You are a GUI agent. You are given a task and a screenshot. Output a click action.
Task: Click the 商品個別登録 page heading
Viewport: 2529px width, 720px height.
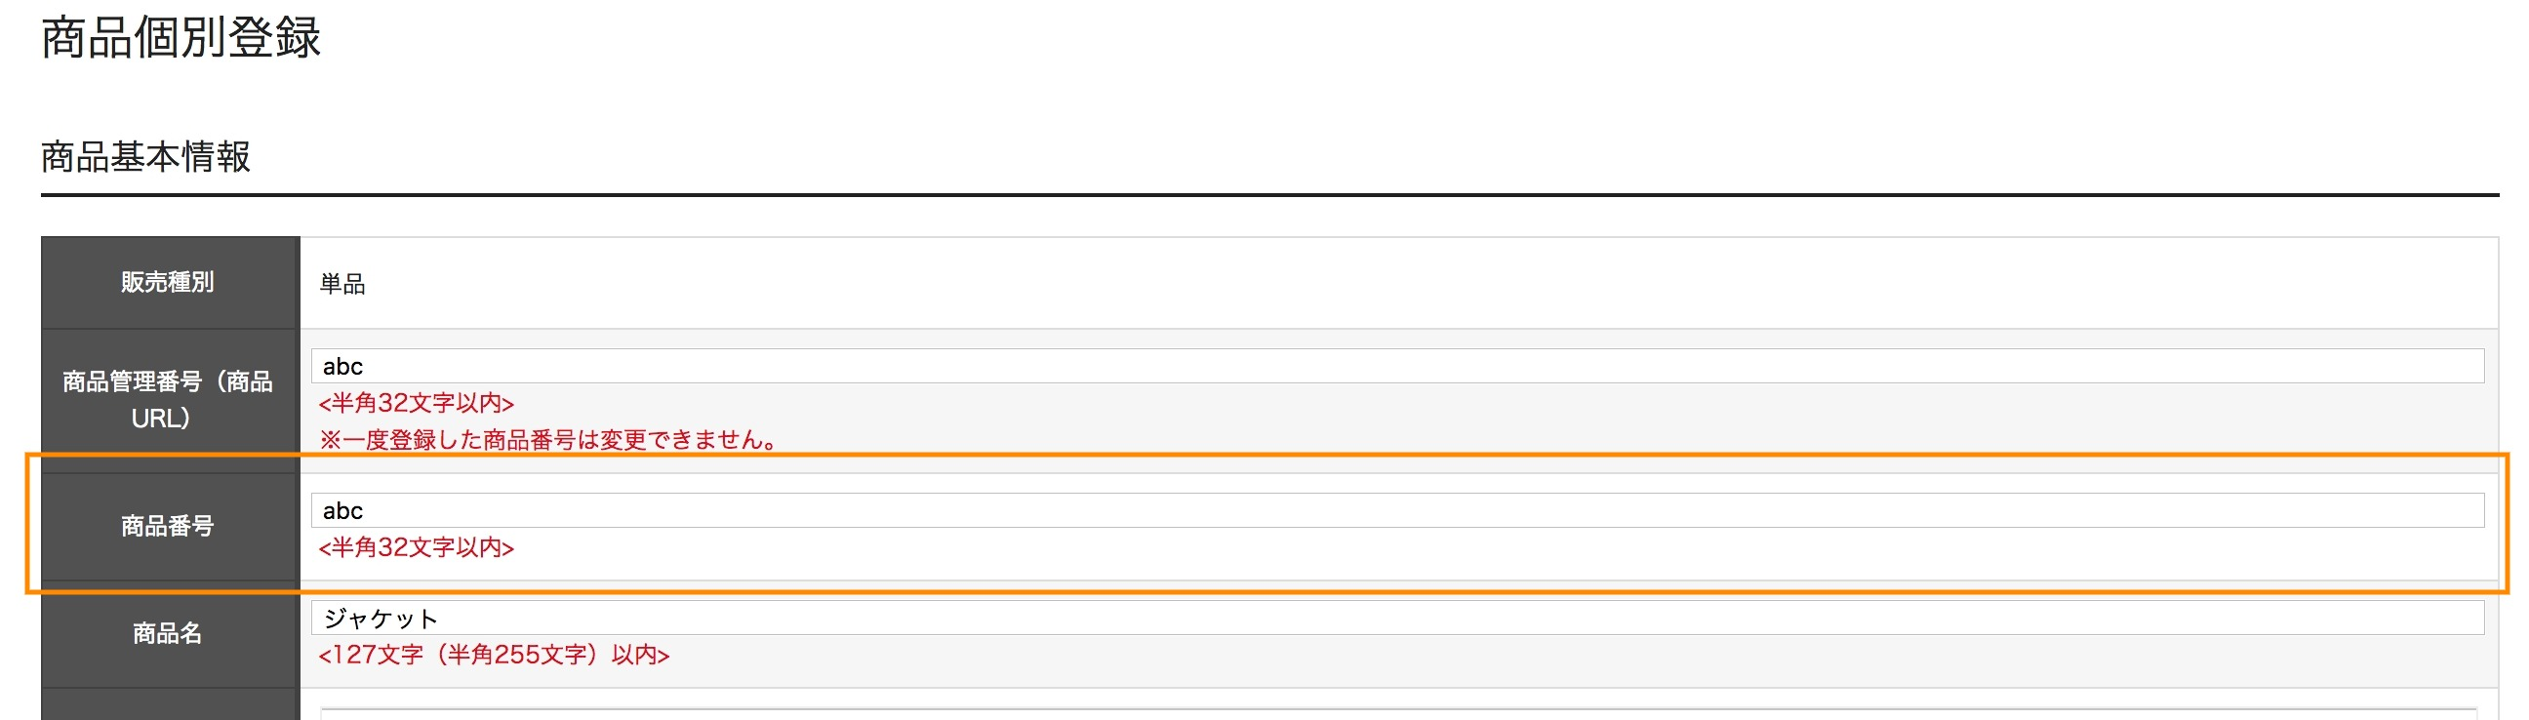tap(181, 37)
